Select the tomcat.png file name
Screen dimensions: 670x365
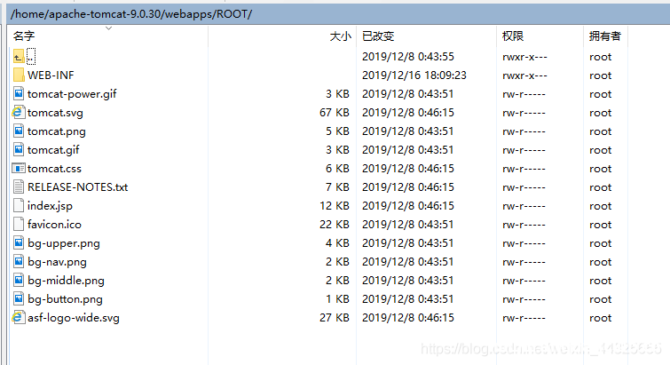point(56,131)
